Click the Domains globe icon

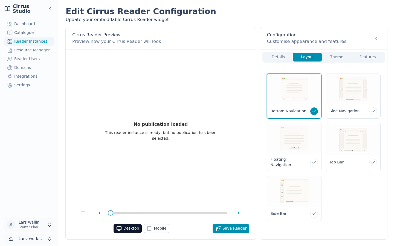tap(10, 68)
